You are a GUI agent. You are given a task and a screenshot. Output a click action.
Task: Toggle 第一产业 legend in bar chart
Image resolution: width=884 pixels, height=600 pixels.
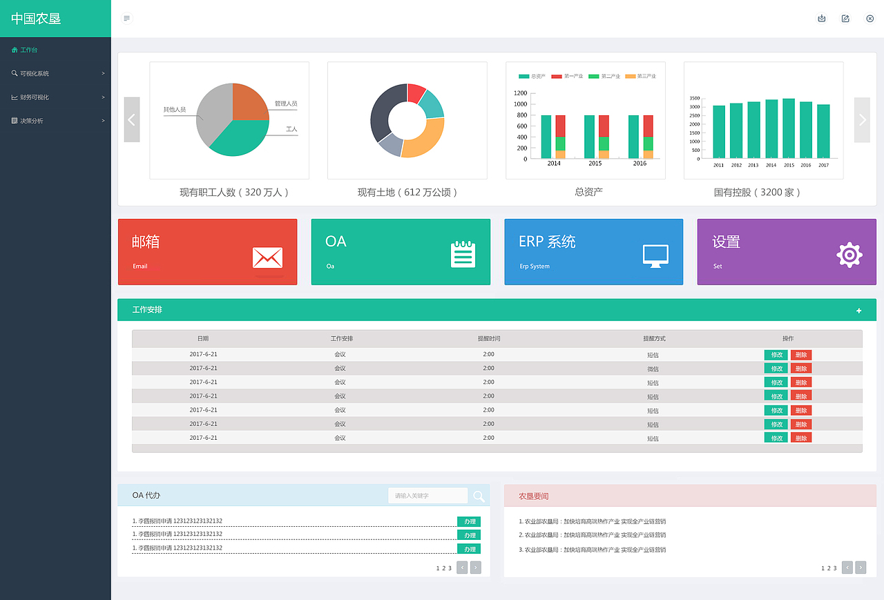click(x=568, y=76)
